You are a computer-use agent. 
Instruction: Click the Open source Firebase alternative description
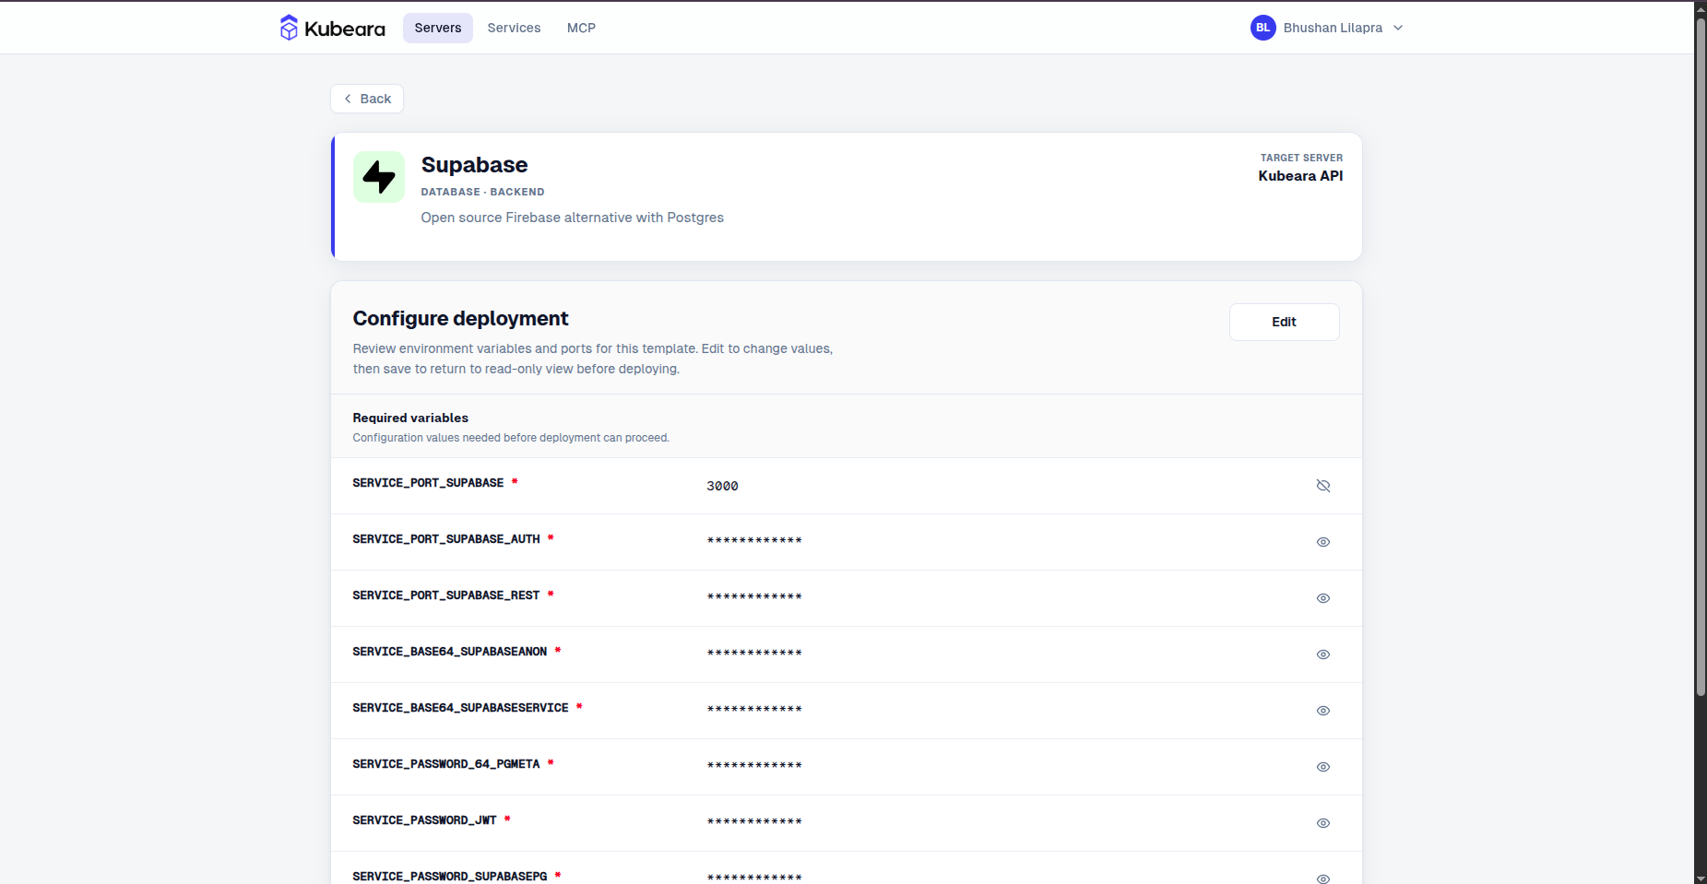572,218
